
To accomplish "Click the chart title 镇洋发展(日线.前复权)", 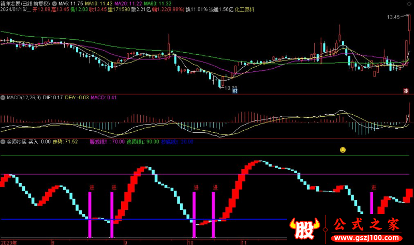I will click(25, 4).
